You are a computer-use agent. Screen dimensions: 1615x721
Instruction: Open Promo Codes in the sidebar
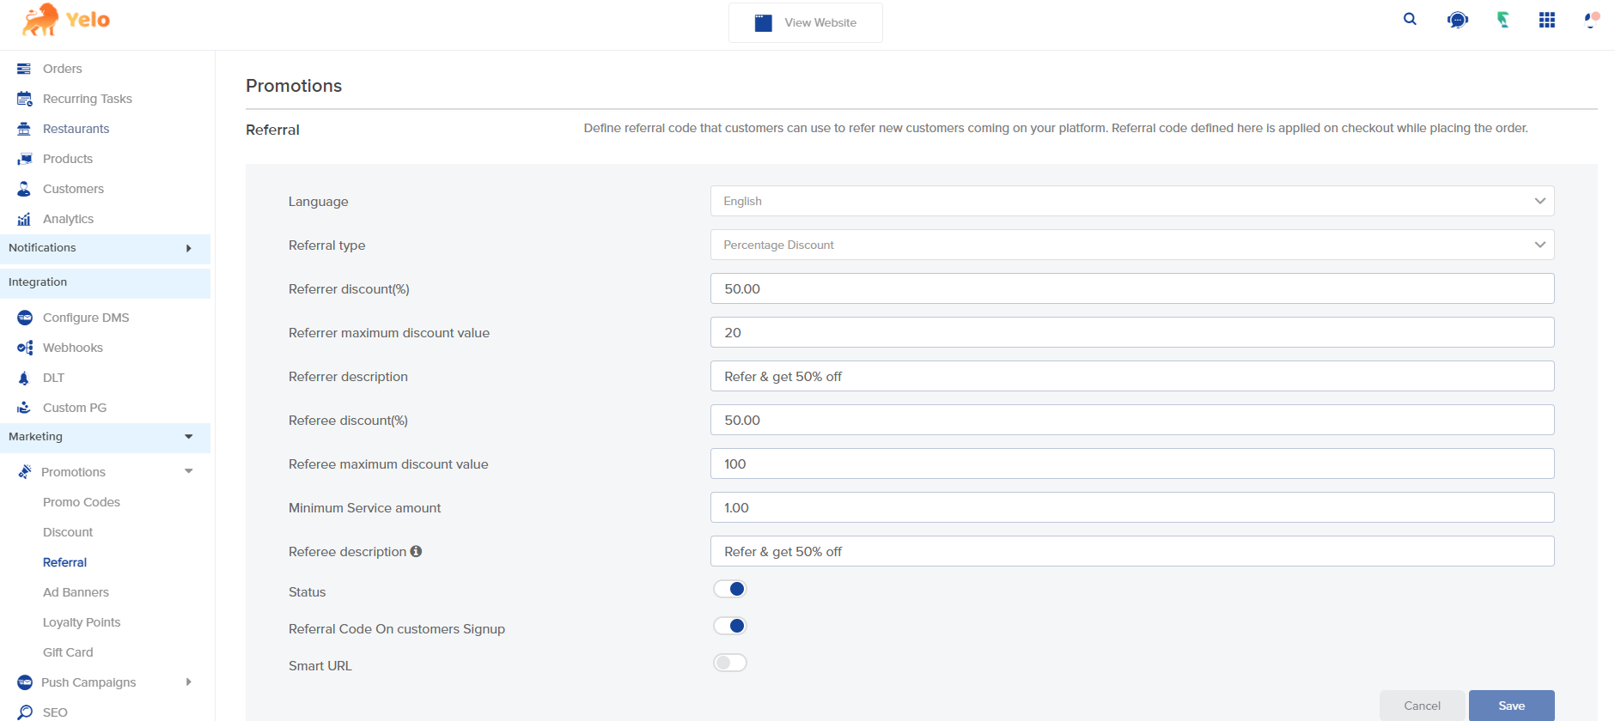82,502
